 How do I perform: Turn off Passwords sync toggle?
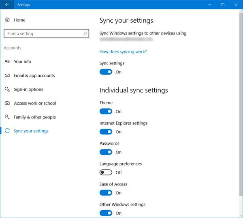tap(106, 152)
